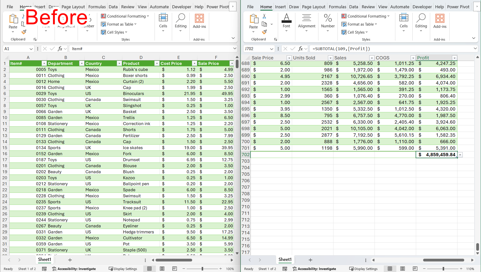This screenshot has width=481, height=272.
Task: Click Accessibility: Investigate in left status bar
Action: point(74,269)
